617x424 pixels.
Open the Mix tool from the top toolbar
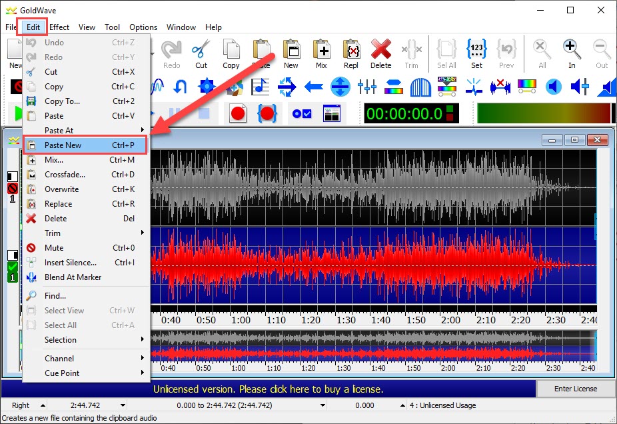pyautogui.click(x=321, y=53)
